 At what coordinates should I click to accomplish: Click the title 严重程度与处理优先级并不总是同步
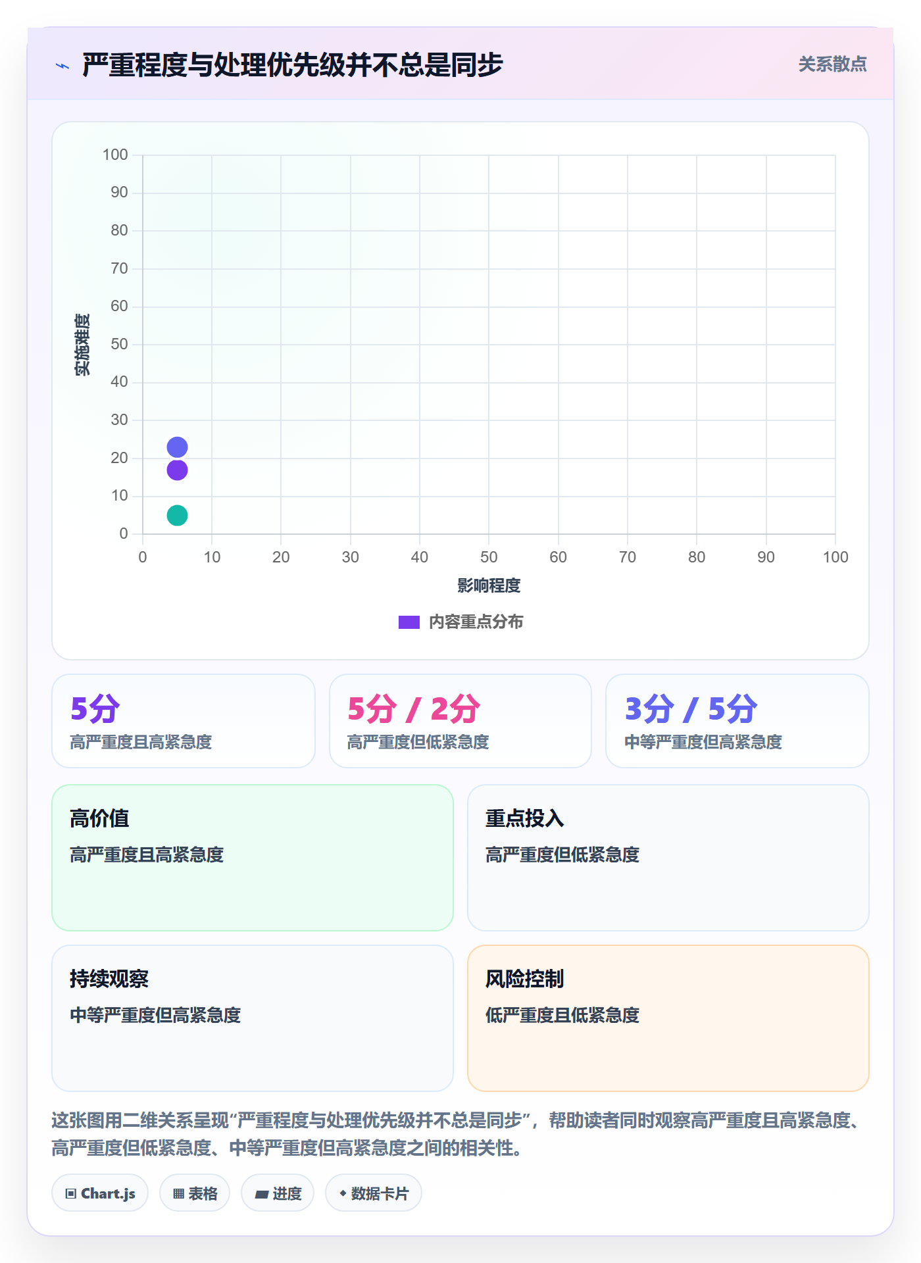pos(293,65)
